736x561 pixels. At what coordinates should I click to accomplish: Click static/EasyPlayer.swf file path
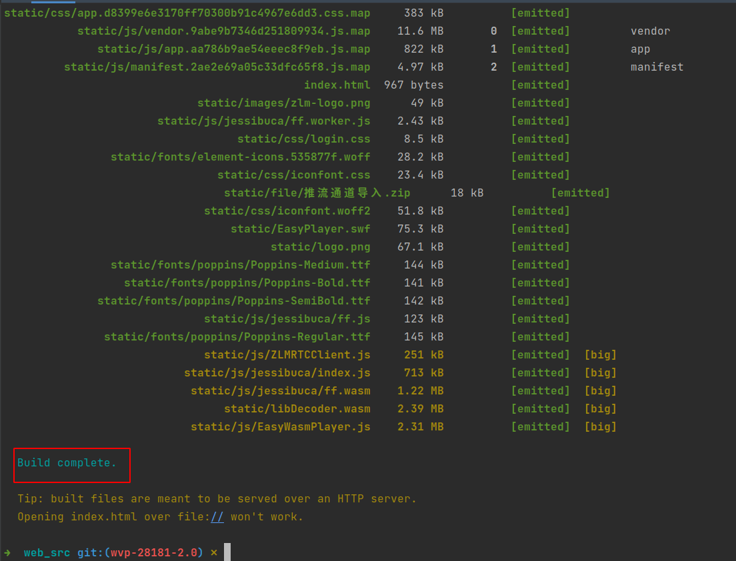(x=300, y=229)
